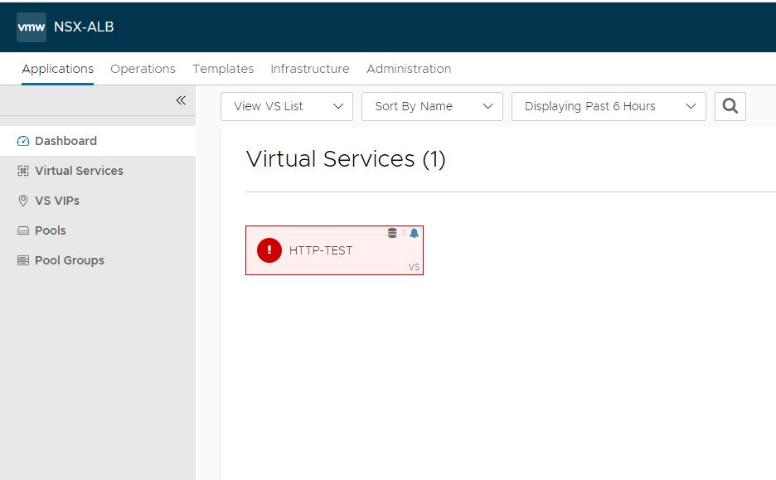Switch to the Infrastructure tab
Viewport: 776px width, 480px height.
coord(310,69)
